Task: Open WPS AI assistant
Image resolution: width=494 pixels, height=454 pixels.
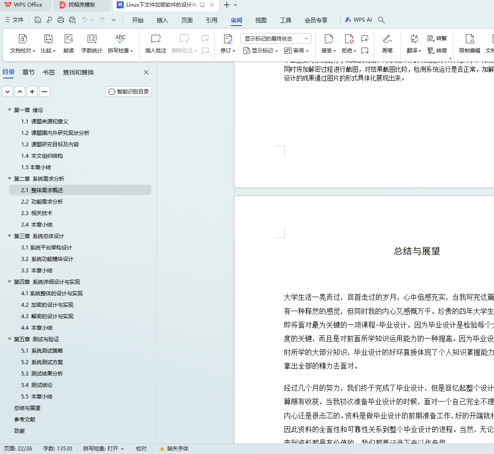Action: 358,20
